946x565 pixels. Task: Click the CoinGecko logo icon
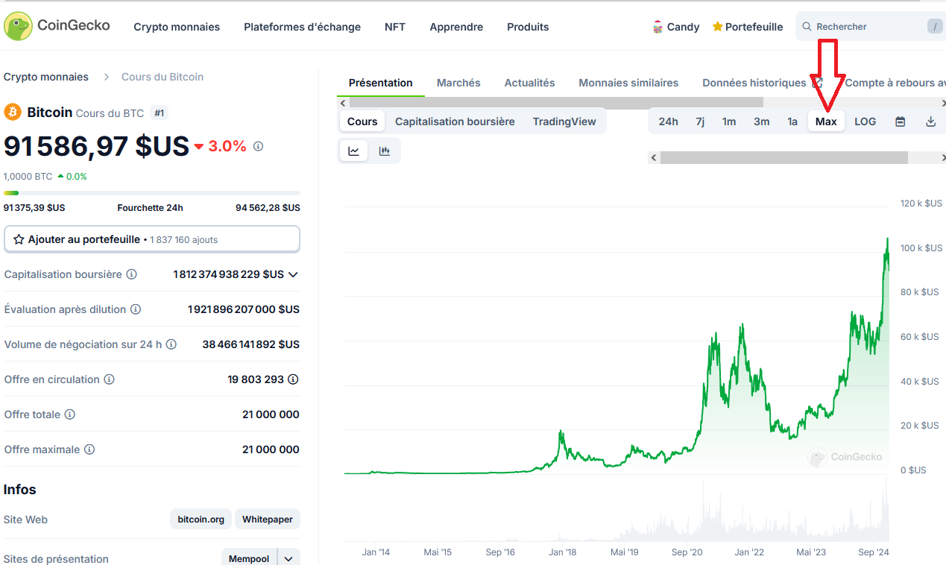pos(18,26)
